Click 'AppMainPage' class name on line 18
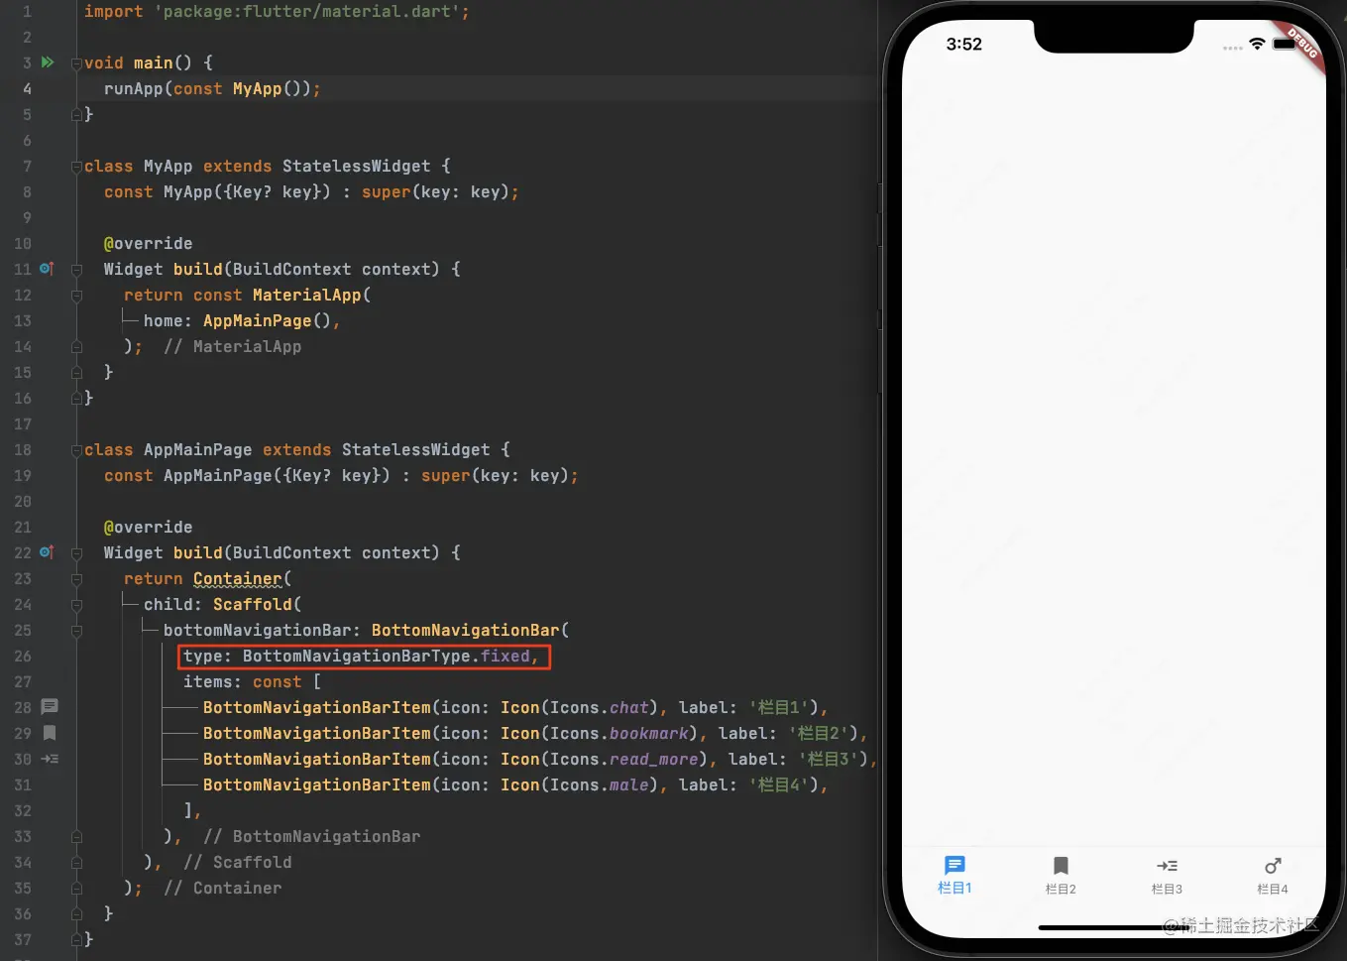Screen dimensions: 1347x961 click(197, 449)
